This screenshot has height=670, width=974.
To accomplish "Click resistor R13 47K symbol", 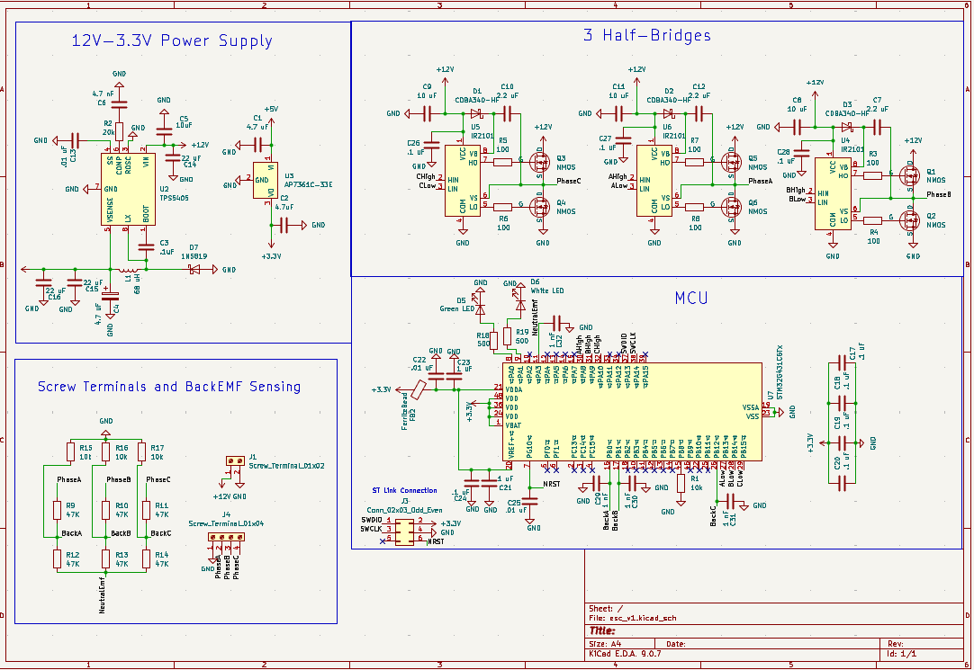I will (x=106, y=559).
